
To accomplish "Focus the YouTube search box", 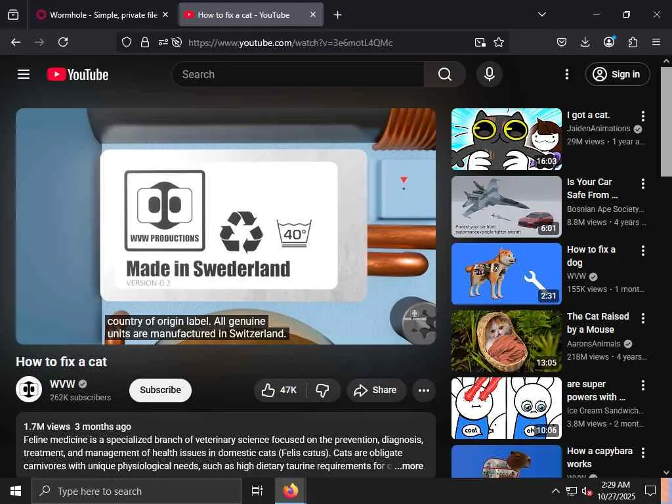I will 299,74.
